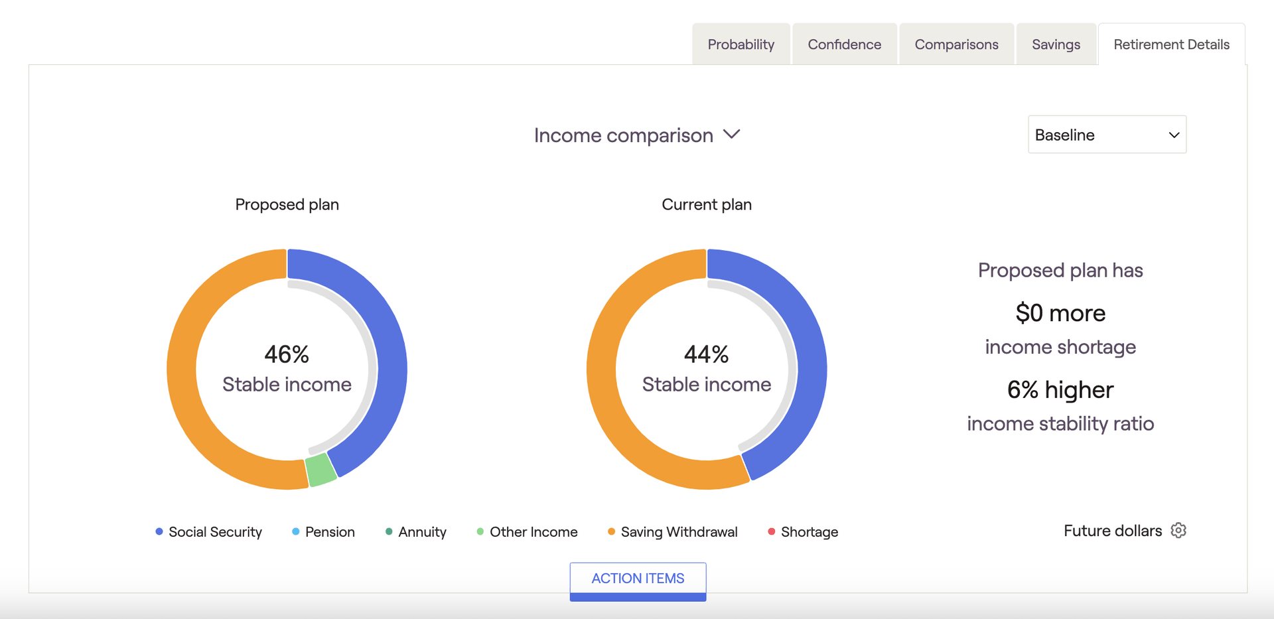Expand the Income comparison chevron
The height and width of the screenshot is (619, 1274).
tap(731, 135)
